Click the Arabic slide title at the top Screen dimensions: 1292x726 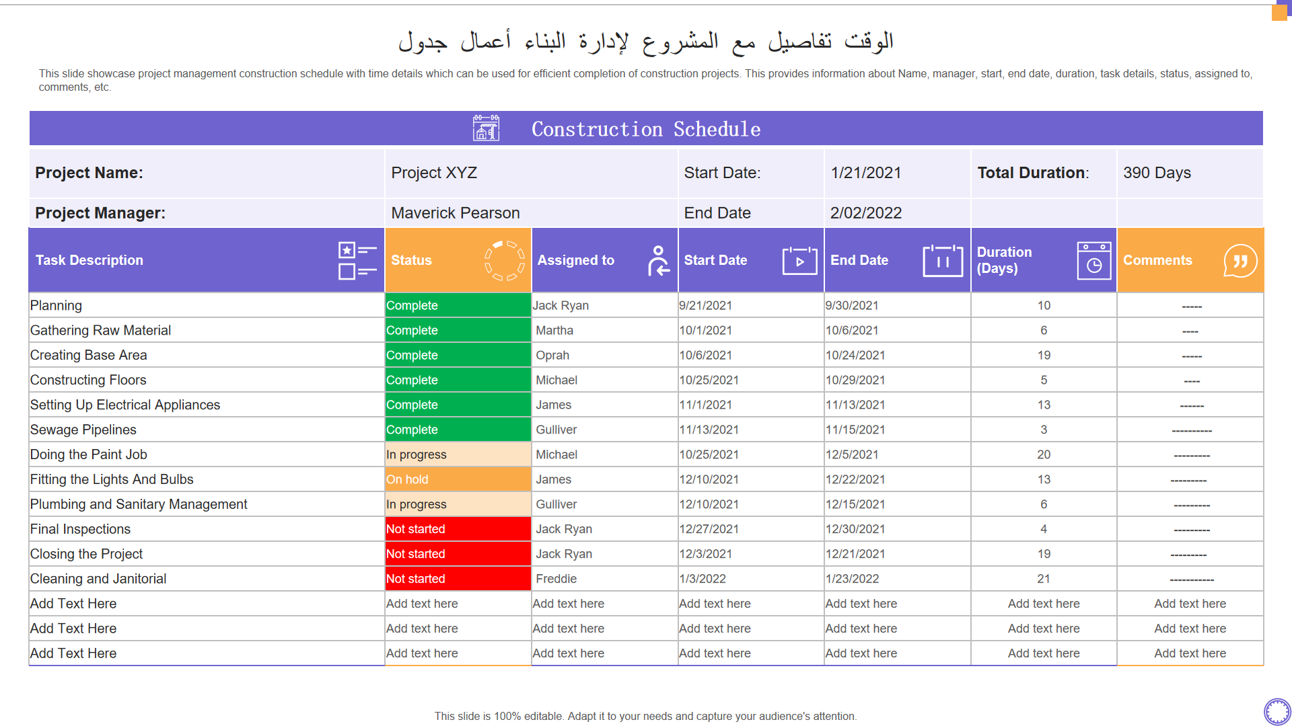[x=646, y=41]
